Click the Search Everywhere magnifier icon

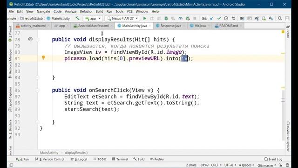[280, 19]
